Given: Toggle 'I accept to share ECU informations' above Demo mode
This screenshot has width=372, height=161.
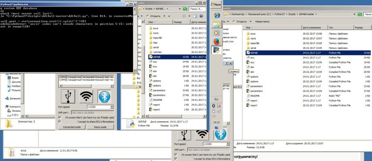Looking at the screenshot, I should [60, 122].
